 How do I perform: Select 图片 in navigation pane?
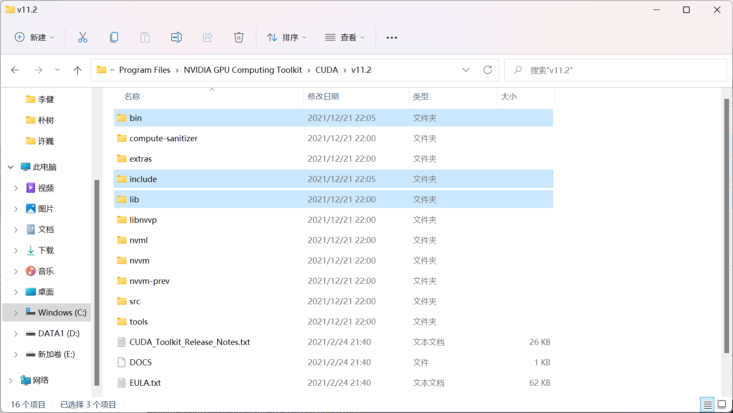coord(46,209)
